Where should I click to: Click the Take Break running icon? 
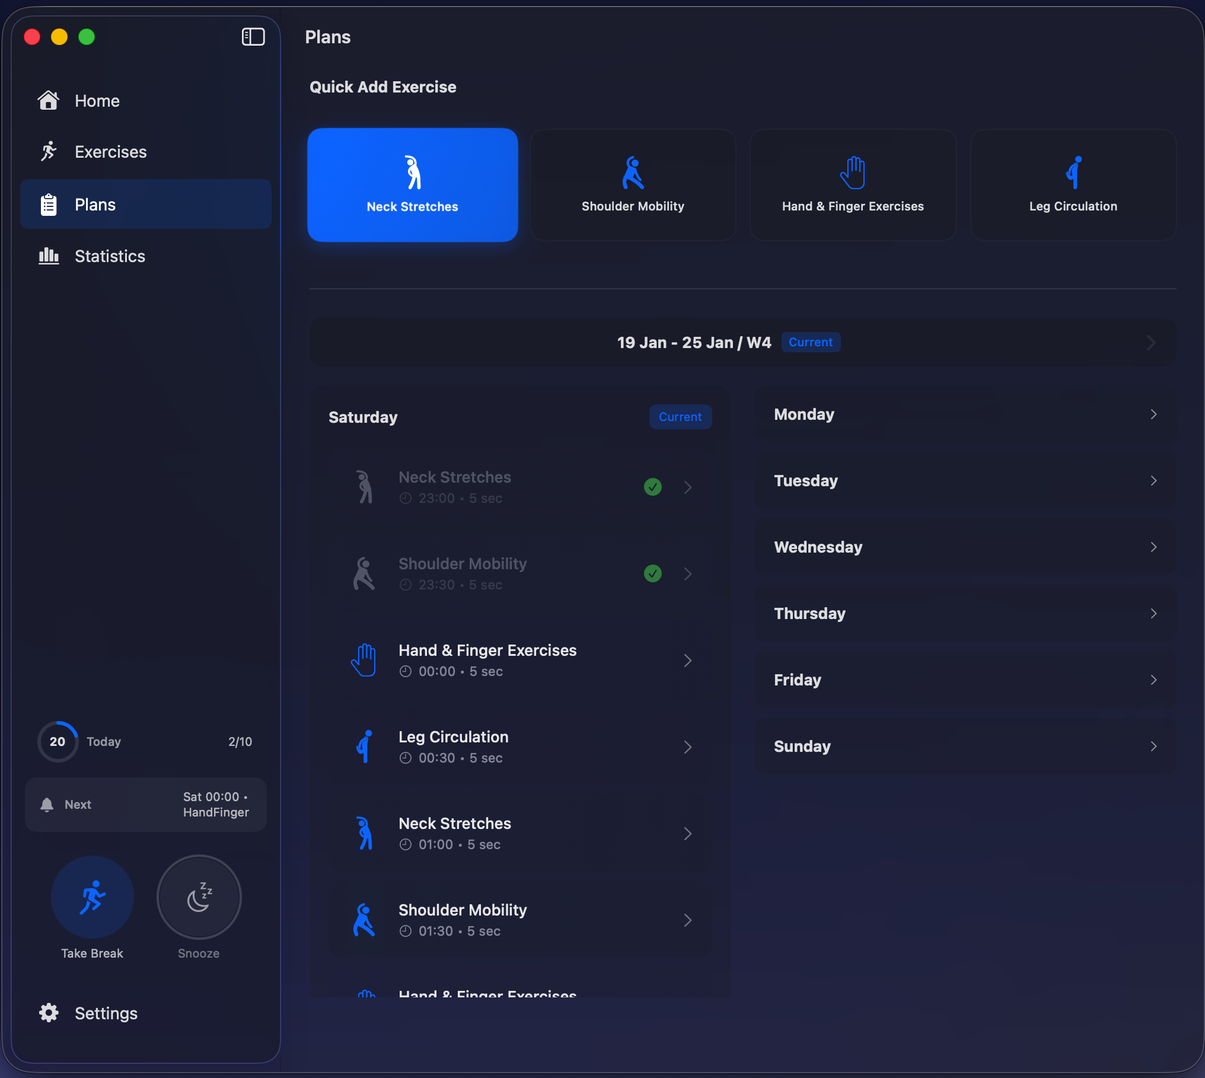93,897
